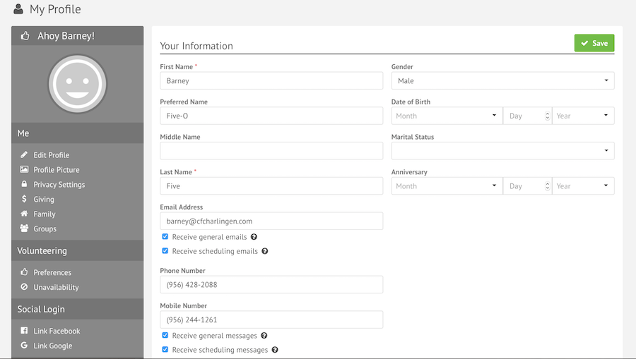Click the people icon for Groups
This screenshot has width=636, height=359.
pos(24,229)
